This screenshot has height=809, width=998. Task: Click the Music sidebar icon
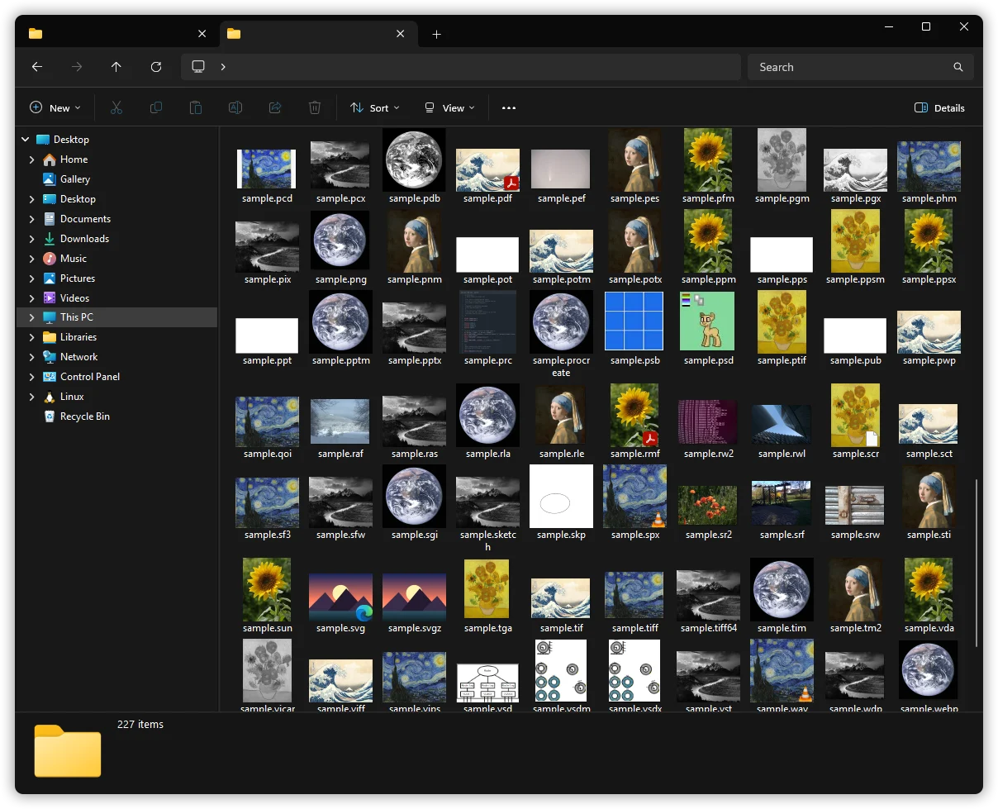click(50, 259)
